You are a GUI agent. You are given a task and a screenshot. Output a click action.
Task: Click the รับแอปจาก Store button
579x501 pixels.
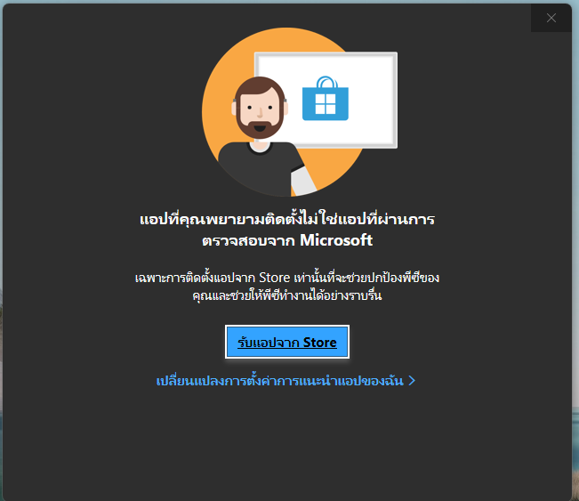[287, 342]
